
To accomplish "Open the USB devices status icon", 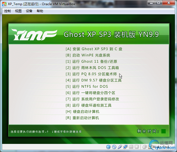I will pyautogui.click(x=120, y=147).
